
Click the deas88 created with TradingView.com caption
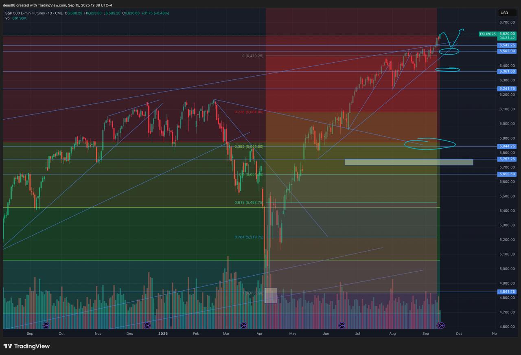click(x=57, y=5)
